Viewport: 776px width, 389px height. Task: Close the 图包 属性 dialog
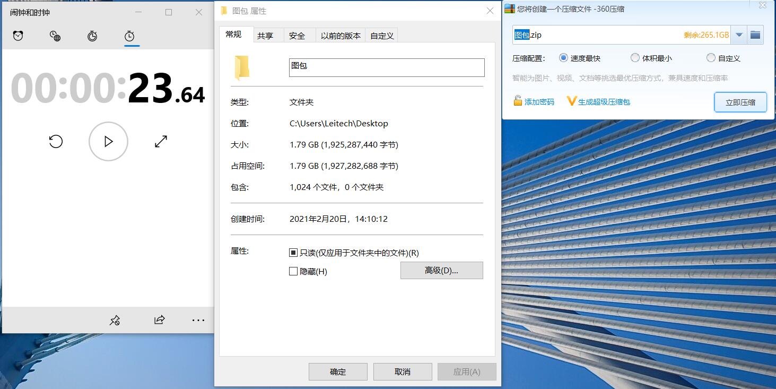click(490, 11)
